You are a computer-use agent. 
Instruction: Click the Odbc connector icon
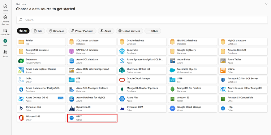tap(21, 80)
